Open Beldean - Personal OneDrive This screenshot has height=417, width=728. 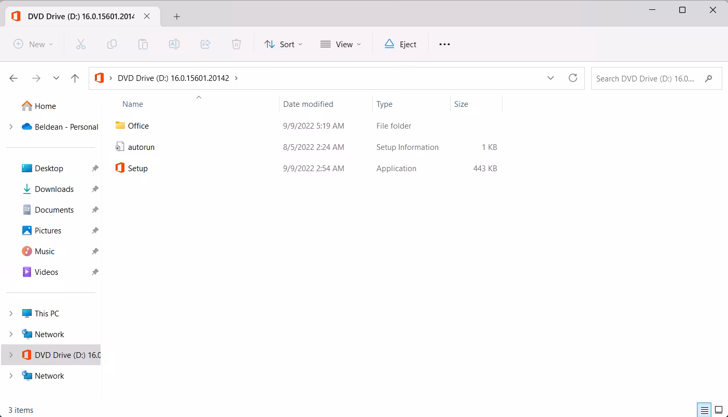click(66, 127)
